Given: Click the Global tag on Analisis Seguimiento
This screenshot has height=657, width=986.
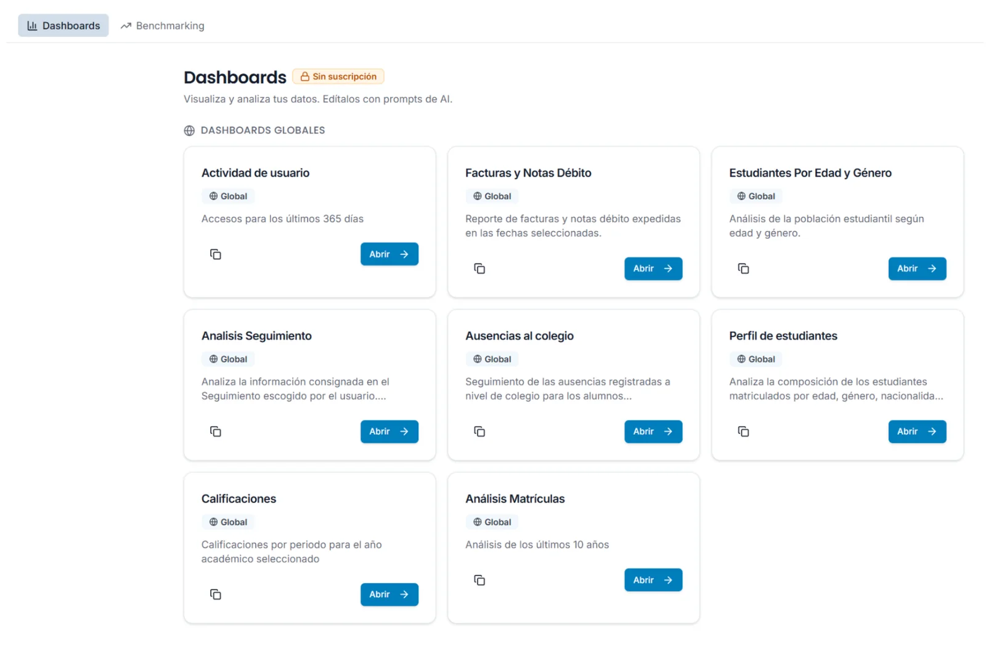Looking at the screenshot, I should [228, 359].
